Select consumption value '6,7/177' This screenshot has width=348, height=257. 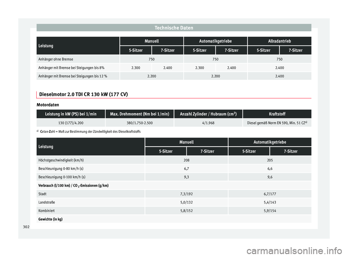[x=270, y=194]
